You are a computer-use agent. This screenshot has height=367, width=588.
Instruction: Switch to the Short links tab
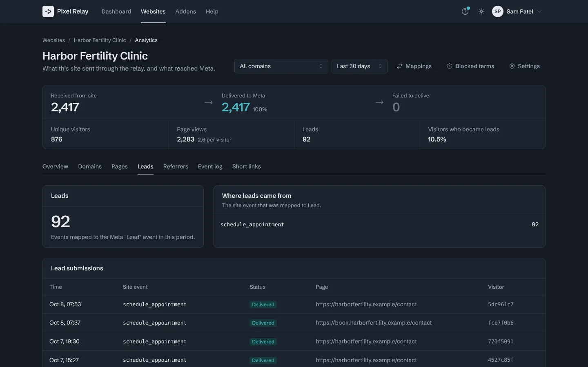tap(247, 166)
